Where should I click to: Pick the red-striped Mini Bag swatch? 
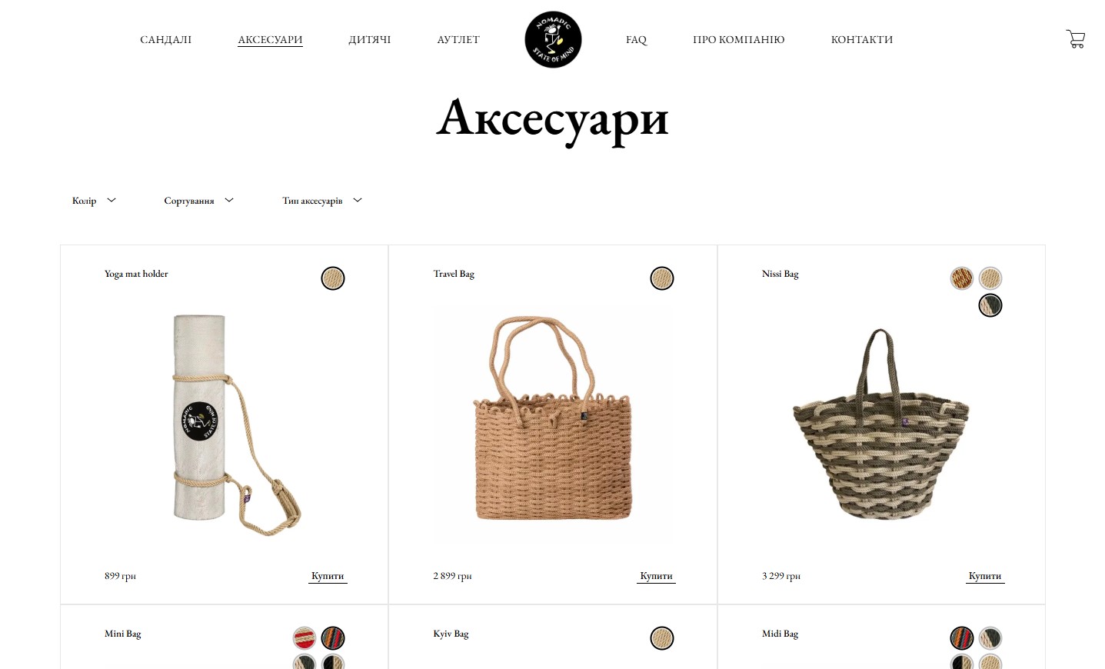pyautogui.click(x=305, y=638)
